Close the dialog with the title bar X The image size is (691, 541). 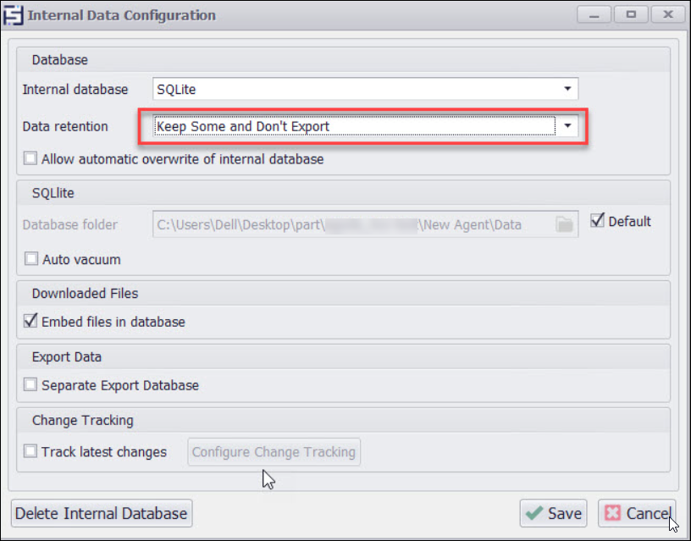click(x=667, y=14)
